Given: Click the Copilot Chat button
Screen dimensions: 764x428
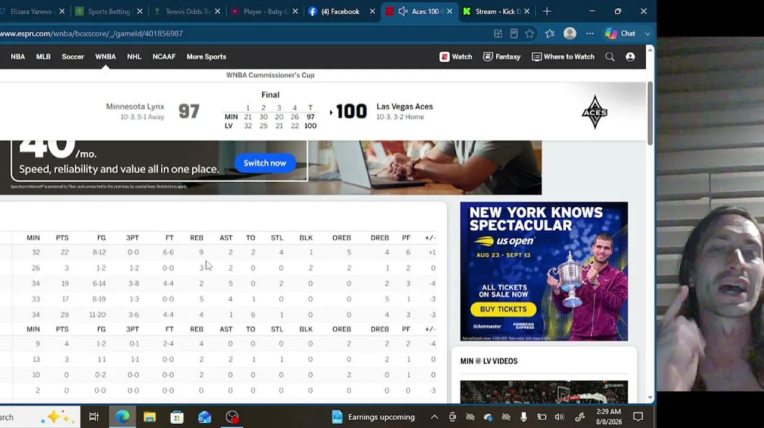Looking at the screenshot, I should (x=621, y=33).
